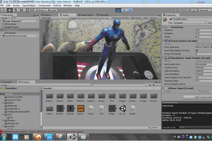This screenshot has width=212, height=141.
Task: Select the chaoren model asset
Action: pyautogui.click(x=70, y=110)
